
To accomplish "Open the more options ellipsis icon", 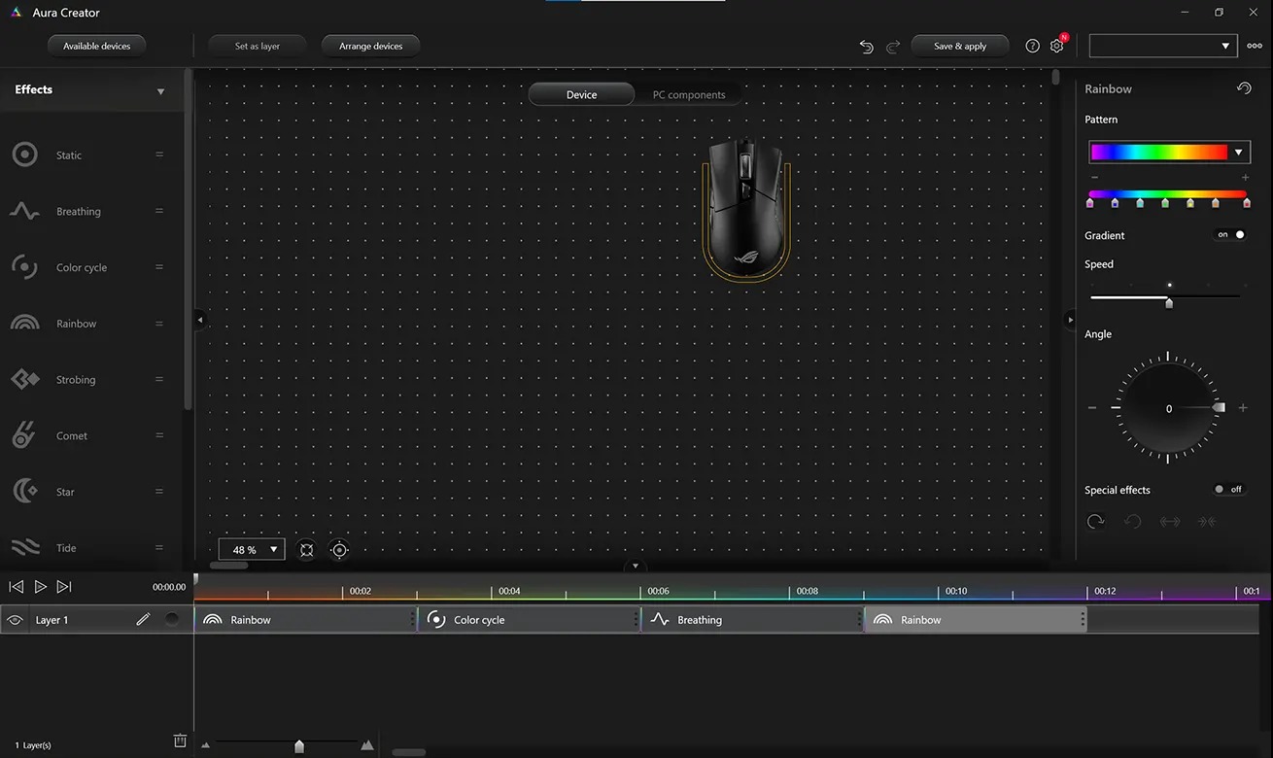I will (1255, 46).
